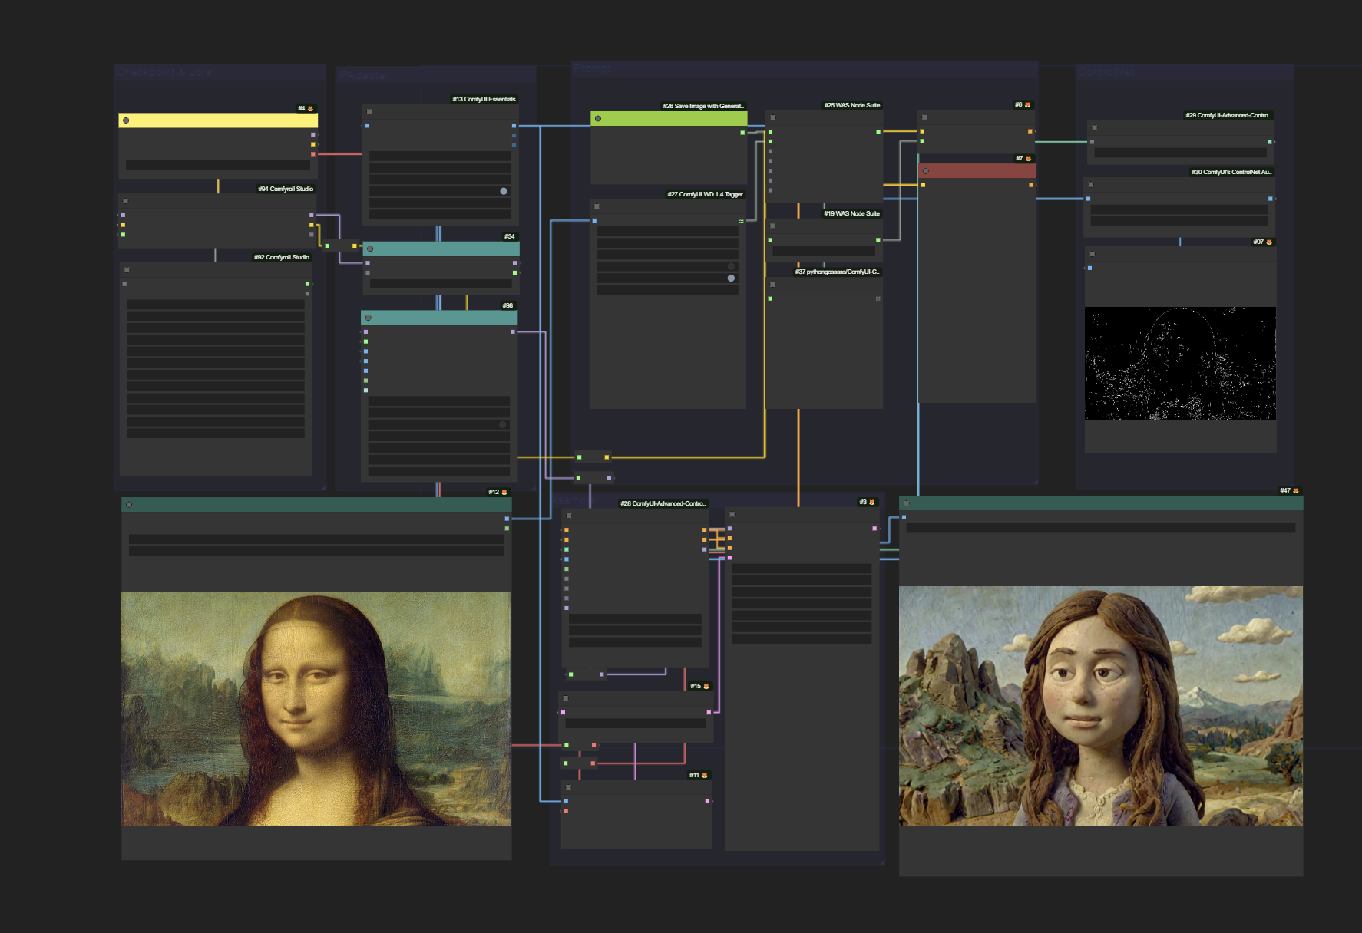Click the '#19 WAS Node Suite' badge
The width and height of the screenshot is (1362, 933).
pos(852,213)
